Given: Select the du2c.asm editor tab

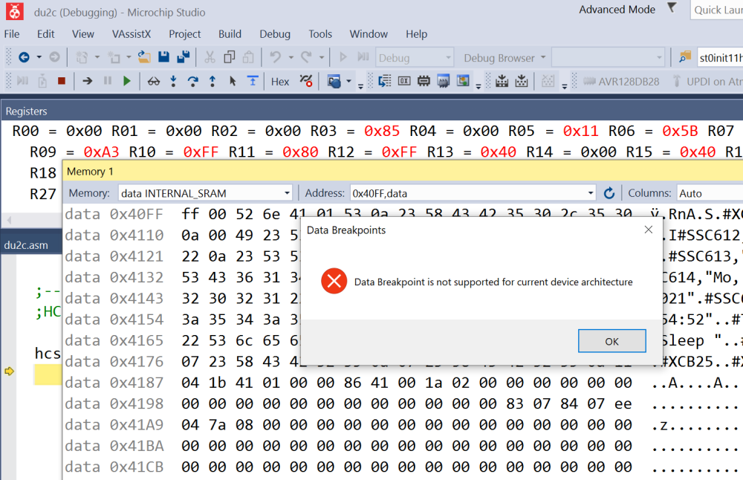Looking at the screenshot, I should pyautogui.click(x=27, y=245).
